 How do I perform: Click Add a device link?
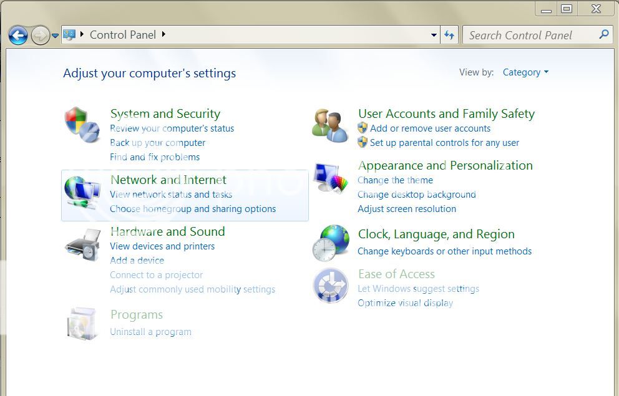(137, 260)
